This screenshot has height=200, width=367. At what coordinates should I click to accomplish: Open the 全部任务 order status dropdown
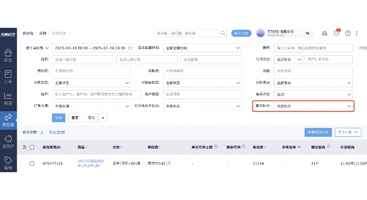[288, 59]
